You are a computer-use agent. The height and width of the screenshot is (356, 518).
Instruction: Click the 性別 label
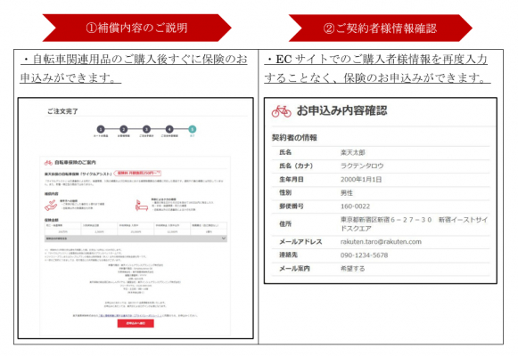click(x=285, y=193)
